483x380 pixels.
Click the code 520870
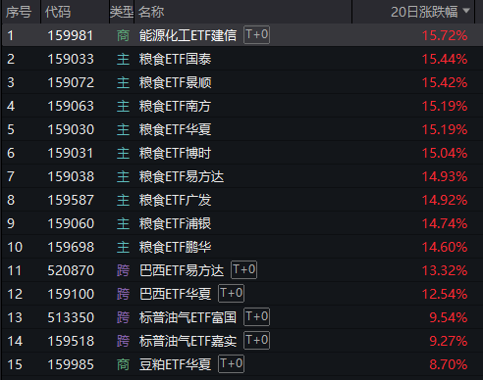(71, 270)
